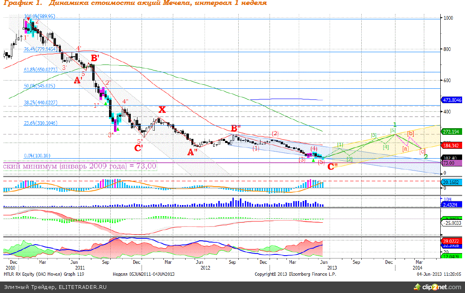Click the purple 73.00 price tag
The width and height of the screenshot is (465, 293).
449,163
